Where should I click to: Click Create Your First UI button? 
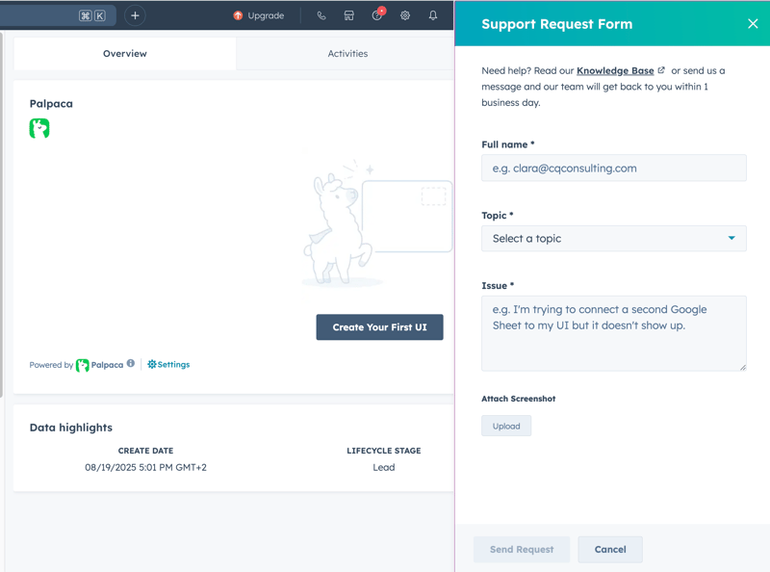point(379,327)
